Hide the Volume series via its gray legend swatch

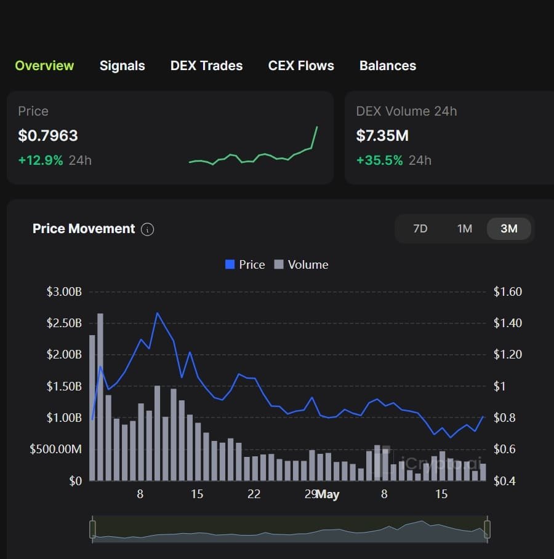[x=280, y=264]
